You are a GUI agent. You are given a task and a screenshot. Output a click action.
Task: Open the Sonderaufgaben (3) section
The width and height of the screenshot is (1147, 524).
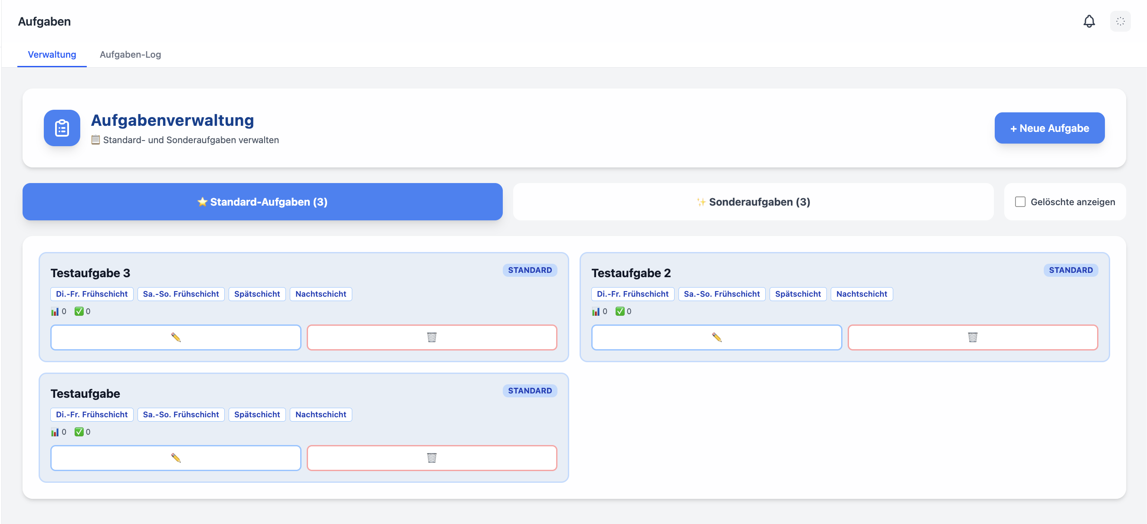753,202
